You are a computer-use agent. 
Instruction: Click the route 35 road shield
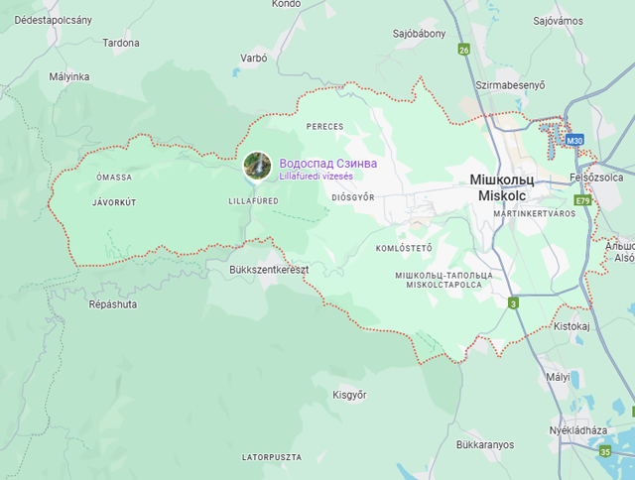pos(605,451)
